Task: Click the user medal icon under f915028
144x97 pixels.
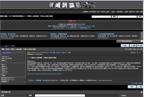Action: (x=6, y=61)
